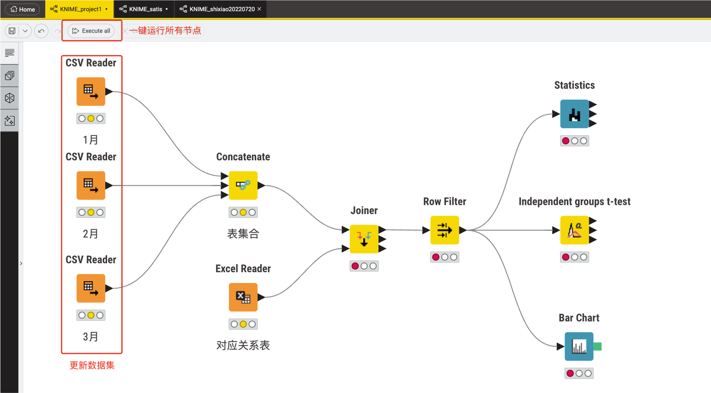This screenshot has width=711, height=393.
Task: Open the save options dropdown arrow
Action: click(x=25, y=31)
